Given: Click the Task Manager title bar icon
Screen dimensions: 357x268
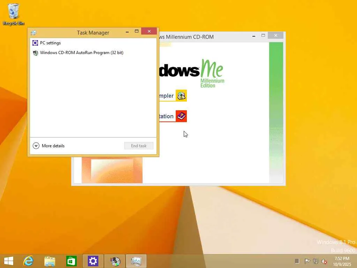Looking at the screenshot, I should coord(33,33).
